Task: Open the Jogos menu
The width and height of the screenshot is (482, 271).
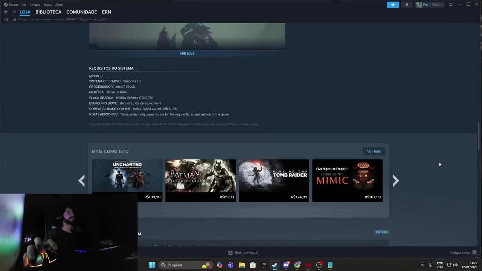Action: click(47, 5)
